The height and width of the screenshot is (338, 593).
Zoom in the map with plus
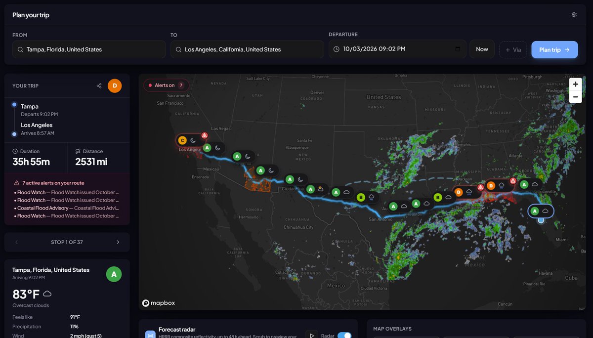[x=575, y=84]
